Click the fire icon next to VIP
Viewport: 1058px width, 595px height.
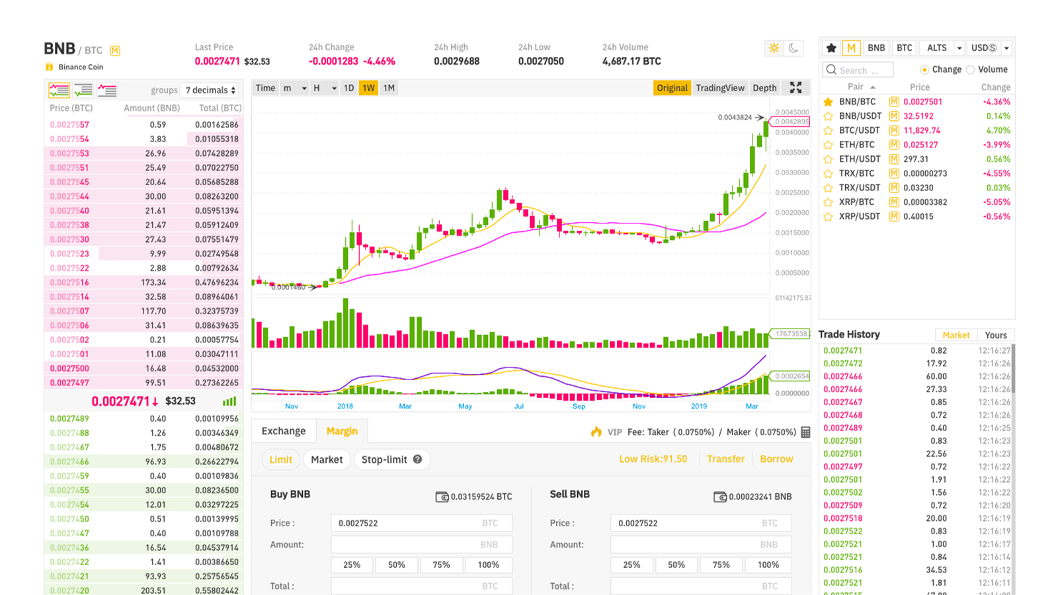pos(596,432)
